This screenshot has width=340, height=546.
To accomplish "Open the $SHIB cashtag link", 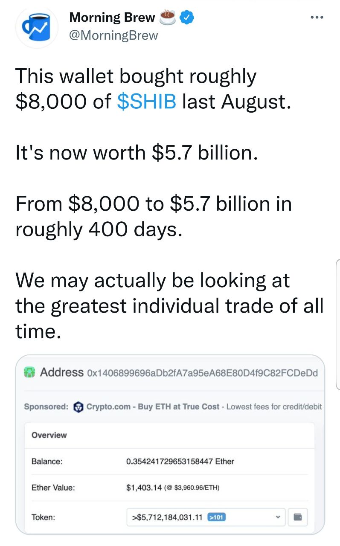I will pyautogui.click(x=146, y=102).
